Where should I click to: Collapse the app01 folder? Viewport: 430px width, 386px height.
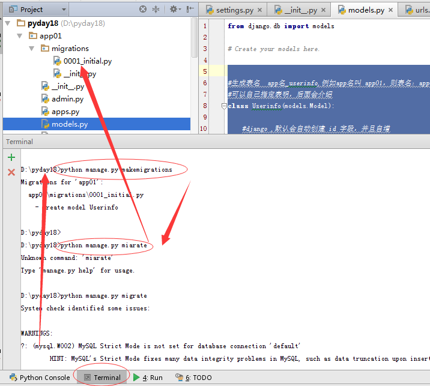[x=20, y=36]
